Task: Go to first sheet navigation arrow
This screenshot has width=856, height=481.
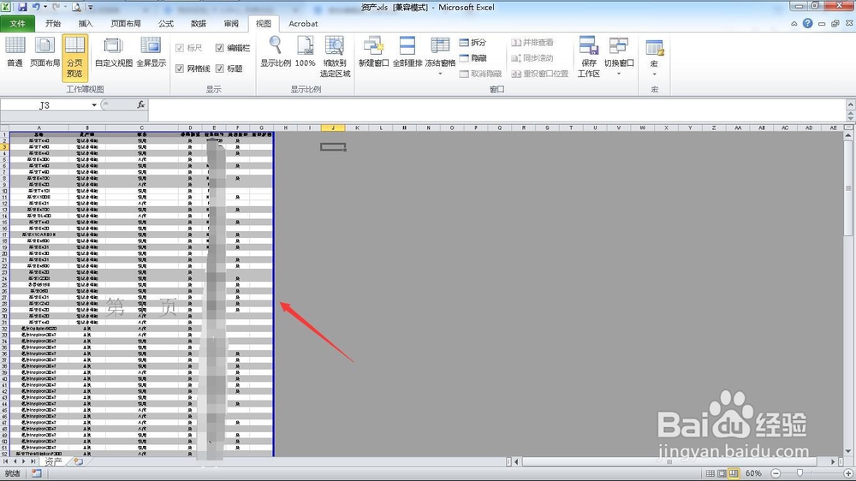Action: coord(6,461)
